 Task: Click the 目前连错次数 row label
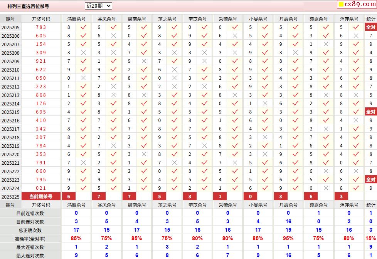coord(30,213)
